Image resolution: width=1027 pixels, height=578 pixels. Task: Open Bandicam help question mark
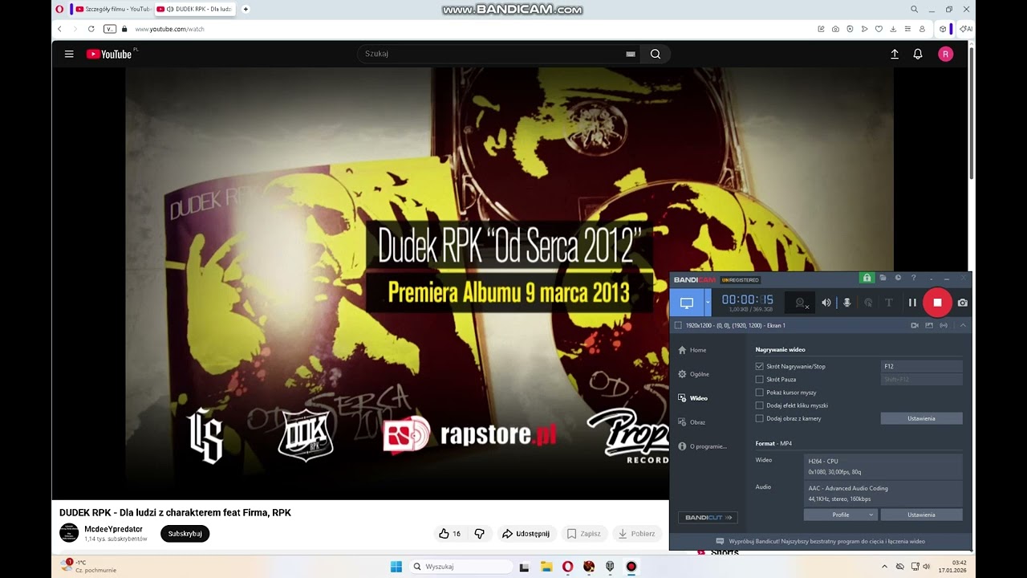(913, 278)
